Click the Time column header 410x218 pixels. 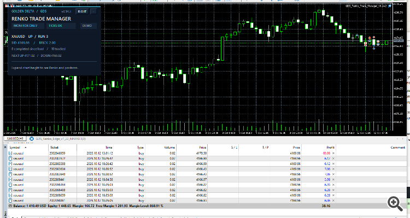(x=109, y=148)
